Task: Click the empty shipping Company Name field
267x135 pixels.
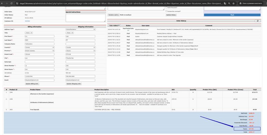Action: click(x=80, y=44)
